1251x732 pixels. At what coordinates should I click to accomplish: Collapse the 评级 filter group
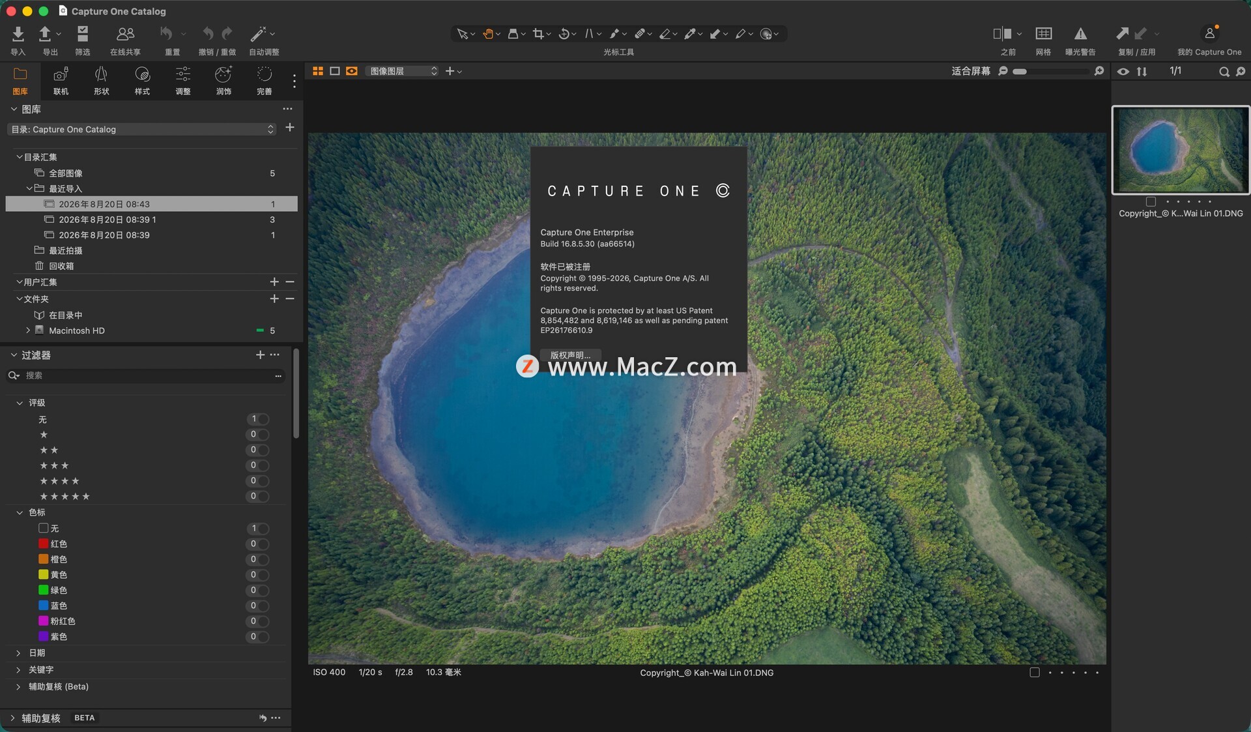pyautogui.click(x=20, y=403)
